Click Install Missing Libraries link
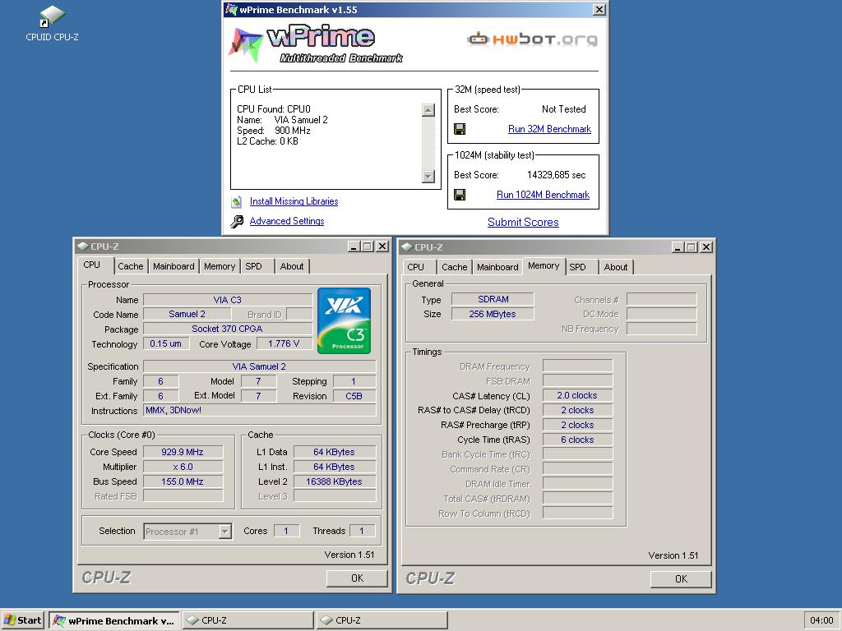842x631 pixels. pyautogui.click(x=294, y=201)
